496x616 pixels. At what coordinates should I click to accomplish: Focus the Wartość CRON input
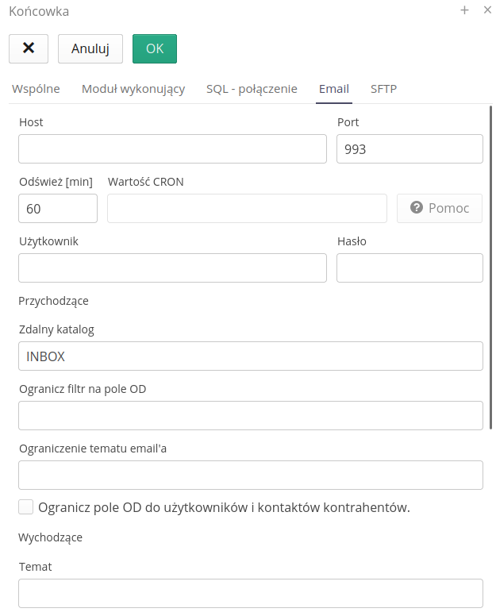tap(247, 208)
